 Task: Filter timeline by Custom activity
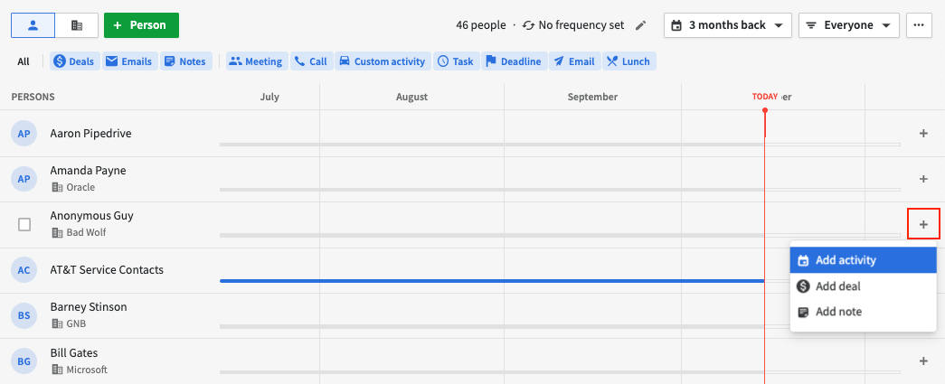[x=383, y=61]
